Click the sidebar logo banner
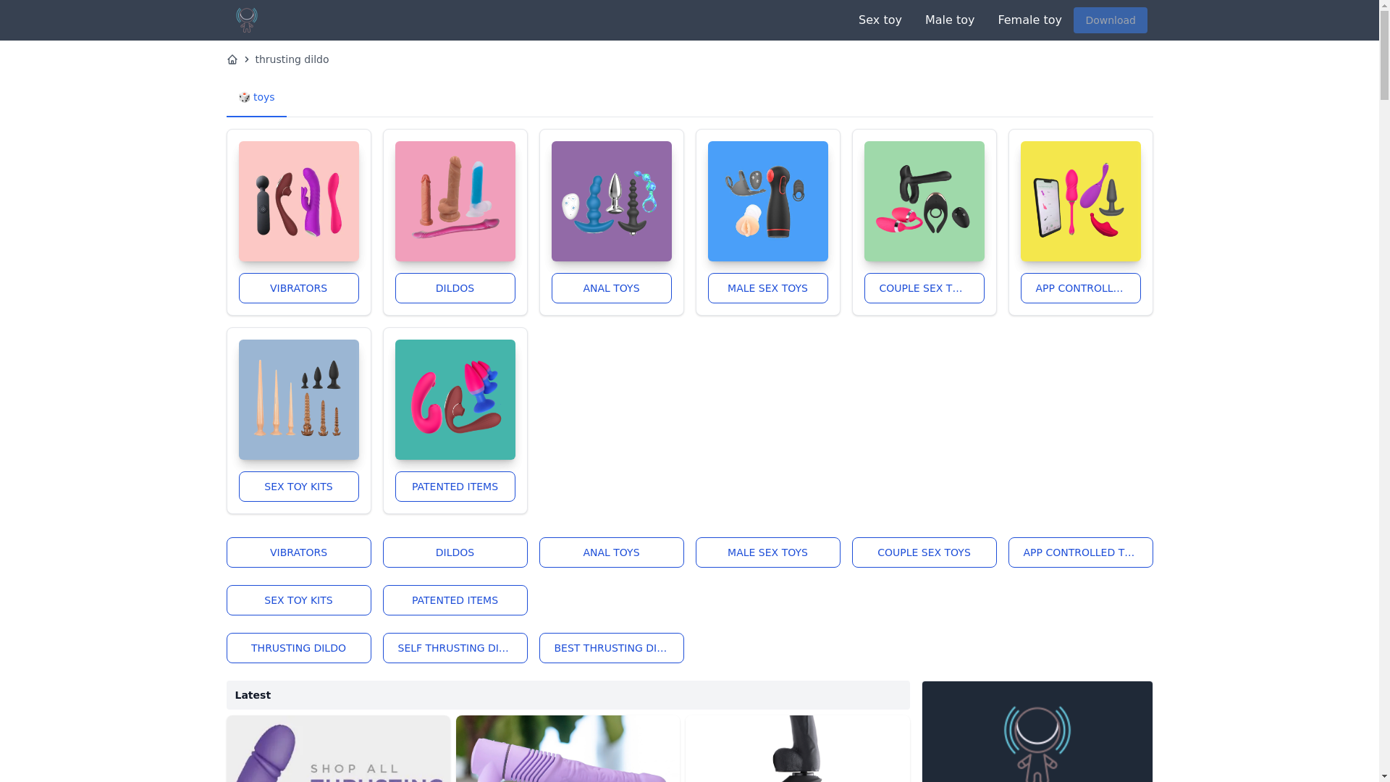 1037,731
